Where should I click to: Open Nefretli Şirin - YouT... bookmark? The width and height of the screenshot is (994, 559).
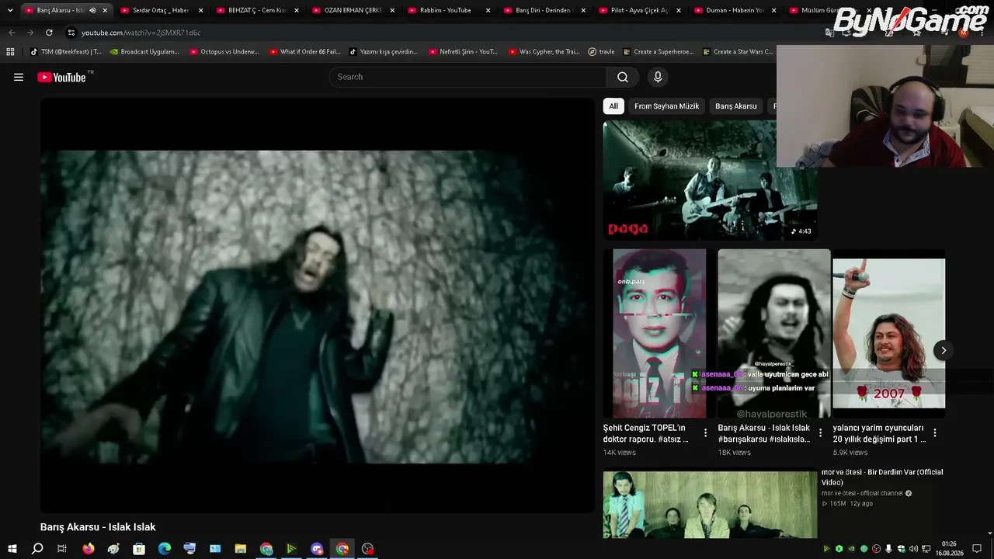click(x=463, y=52)
